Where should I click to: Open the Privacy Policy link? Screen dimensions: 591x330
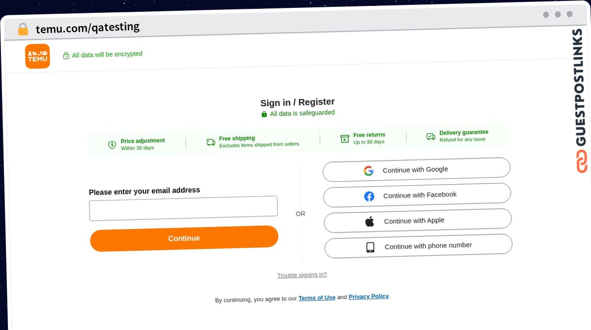coord(368,297)
